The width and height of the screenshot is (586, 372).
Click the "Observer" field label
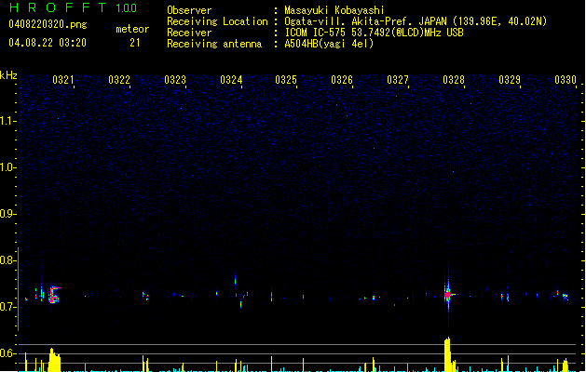tap(189, 10)
